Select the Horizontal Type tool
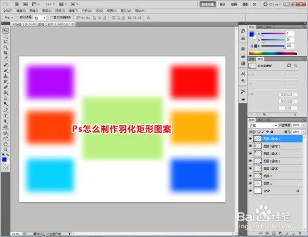This screenshot has width=308, height=237. pos(6,116)
